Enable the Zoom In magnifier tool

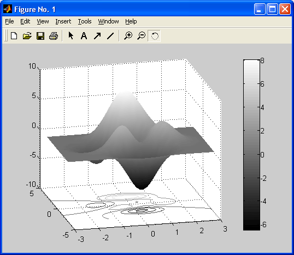pyautogui.click(x=128, y=35)
